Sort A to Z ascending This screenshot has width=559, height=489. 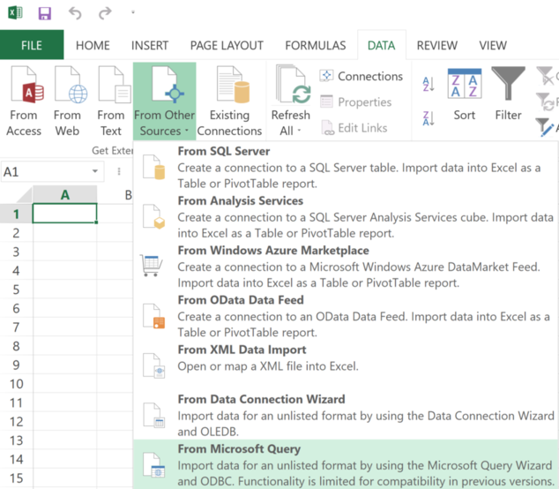429,84
